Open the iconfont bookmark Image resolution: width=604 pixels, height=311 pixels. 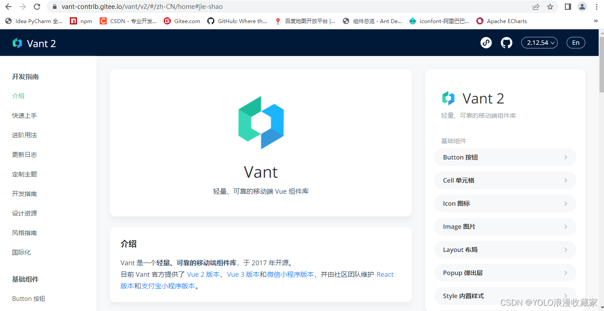pos(439,21)
